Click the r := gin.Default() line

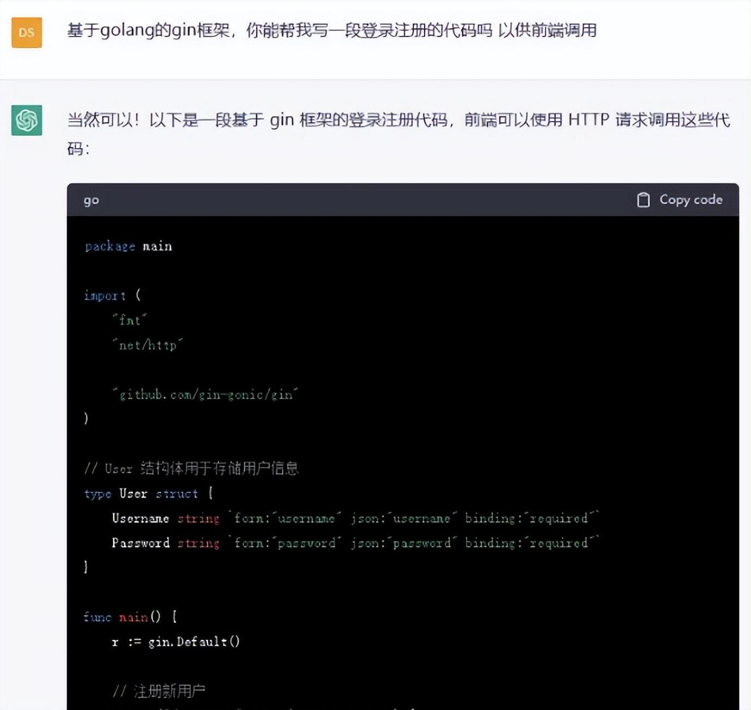(175, 642)
